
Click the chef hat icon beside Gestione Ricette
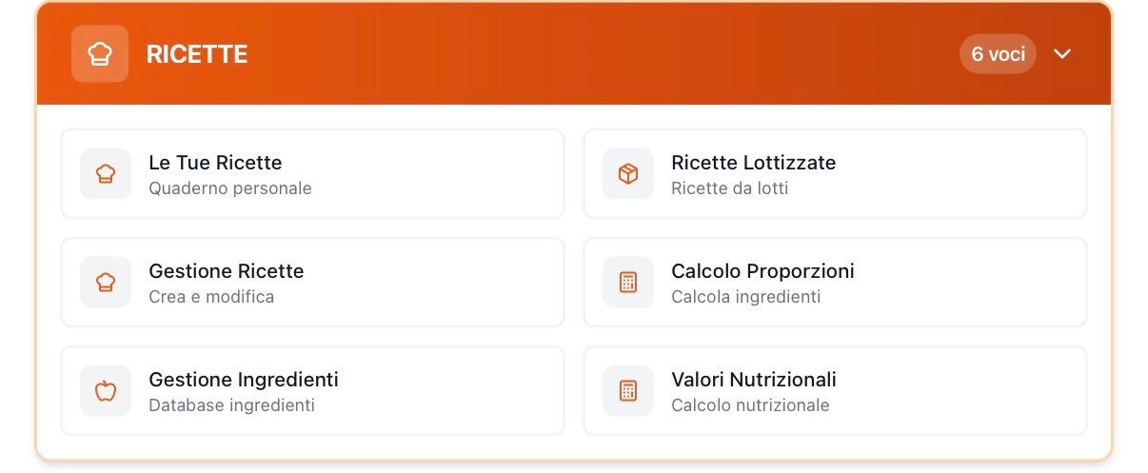[106, 283]
